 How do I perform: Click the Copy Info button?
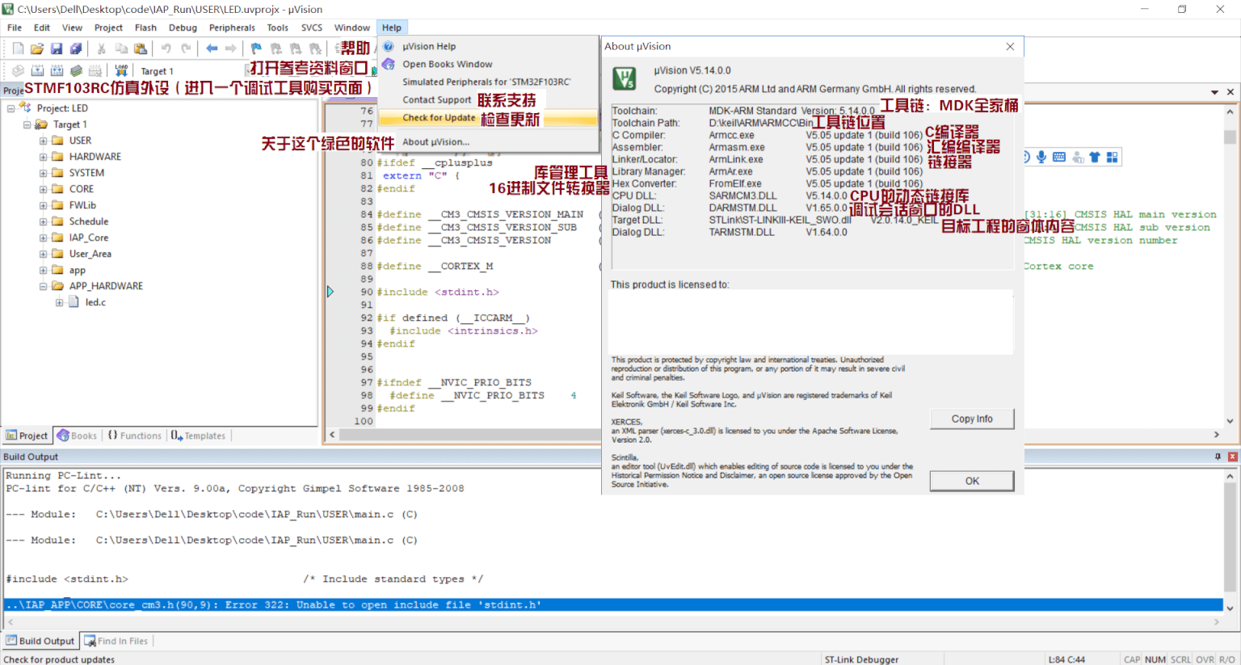click(x=972, y=419)
